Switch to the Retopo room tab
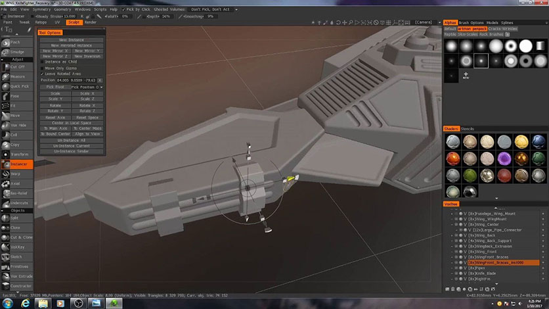The width and height of the screenshot is (549, 309). [x=41, y=22]
